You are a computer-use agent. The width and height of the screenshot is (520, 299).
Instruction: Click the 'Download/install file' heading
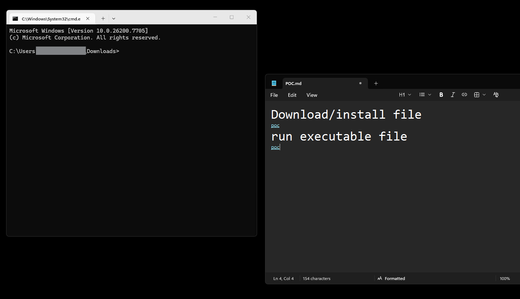346,115
